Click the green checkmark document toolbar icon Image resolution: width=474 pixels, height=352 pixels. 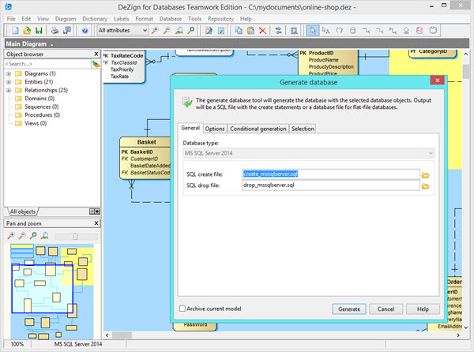point(221,31)
